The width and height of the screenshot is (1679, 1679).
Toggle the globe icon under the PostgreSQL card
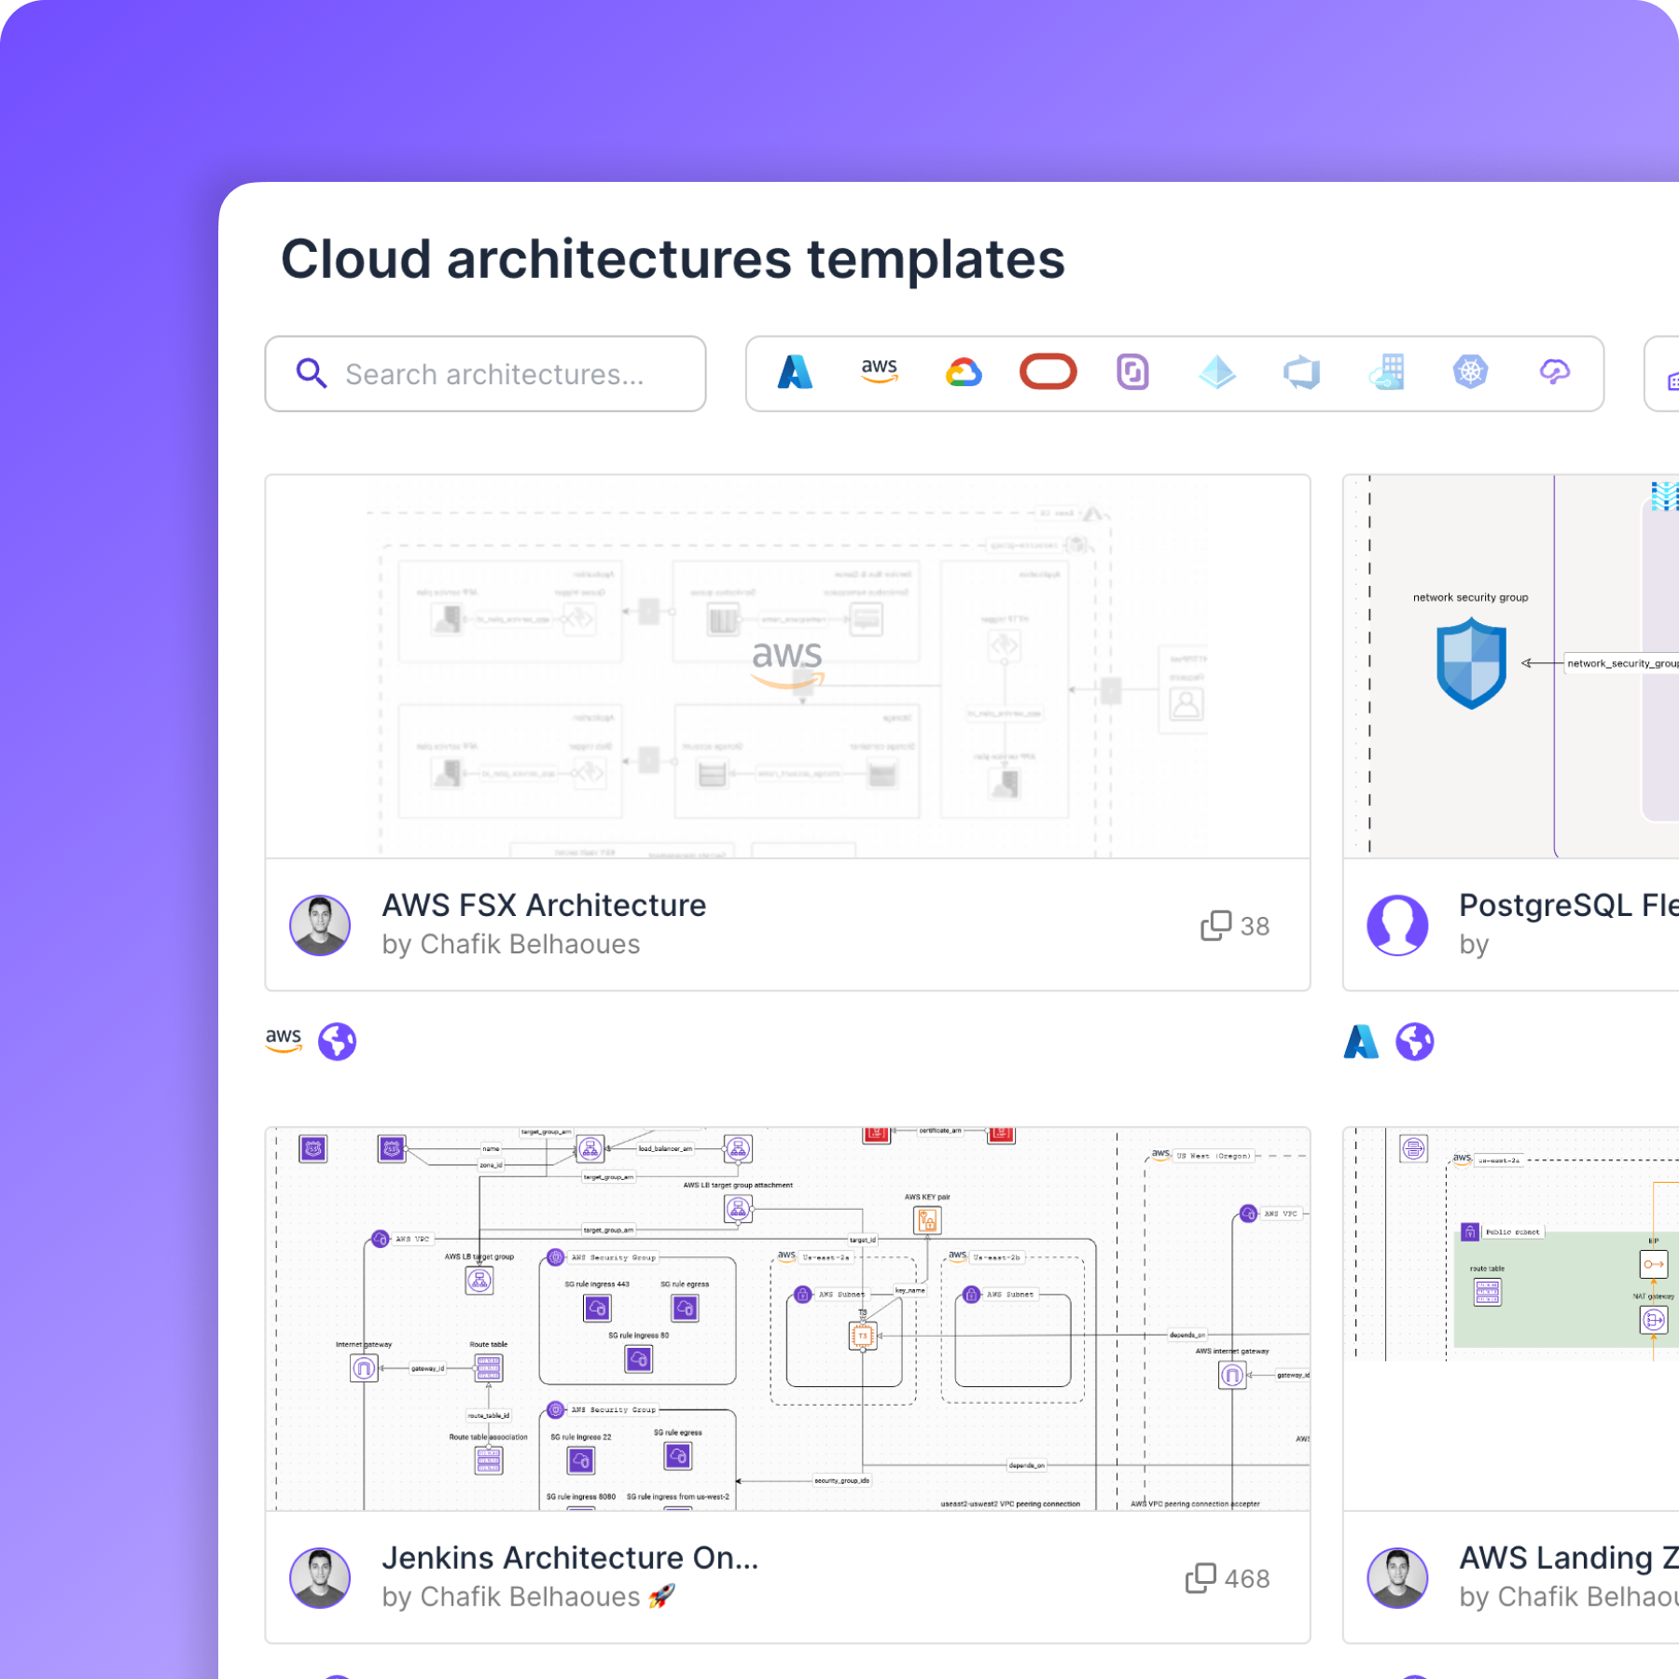(x=1414, y=1041)
